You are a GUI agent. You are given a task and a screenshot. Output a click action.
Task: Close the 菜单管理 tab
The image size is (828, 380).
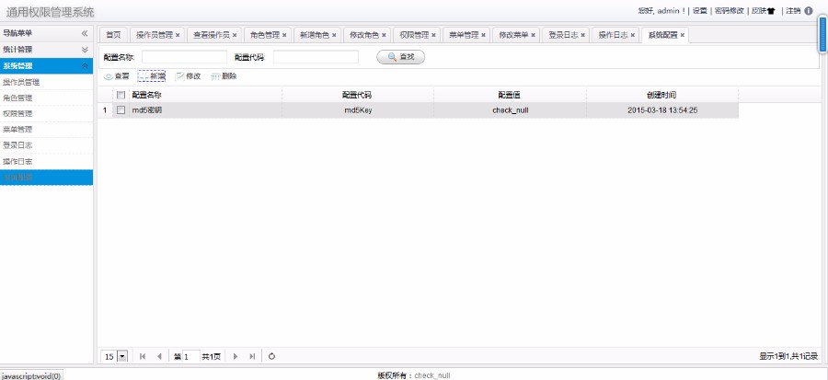pos(483,35)
